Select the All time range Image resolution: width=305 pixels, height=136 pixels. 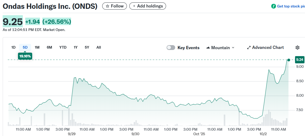pyautogui.click(x=98, y=47)
